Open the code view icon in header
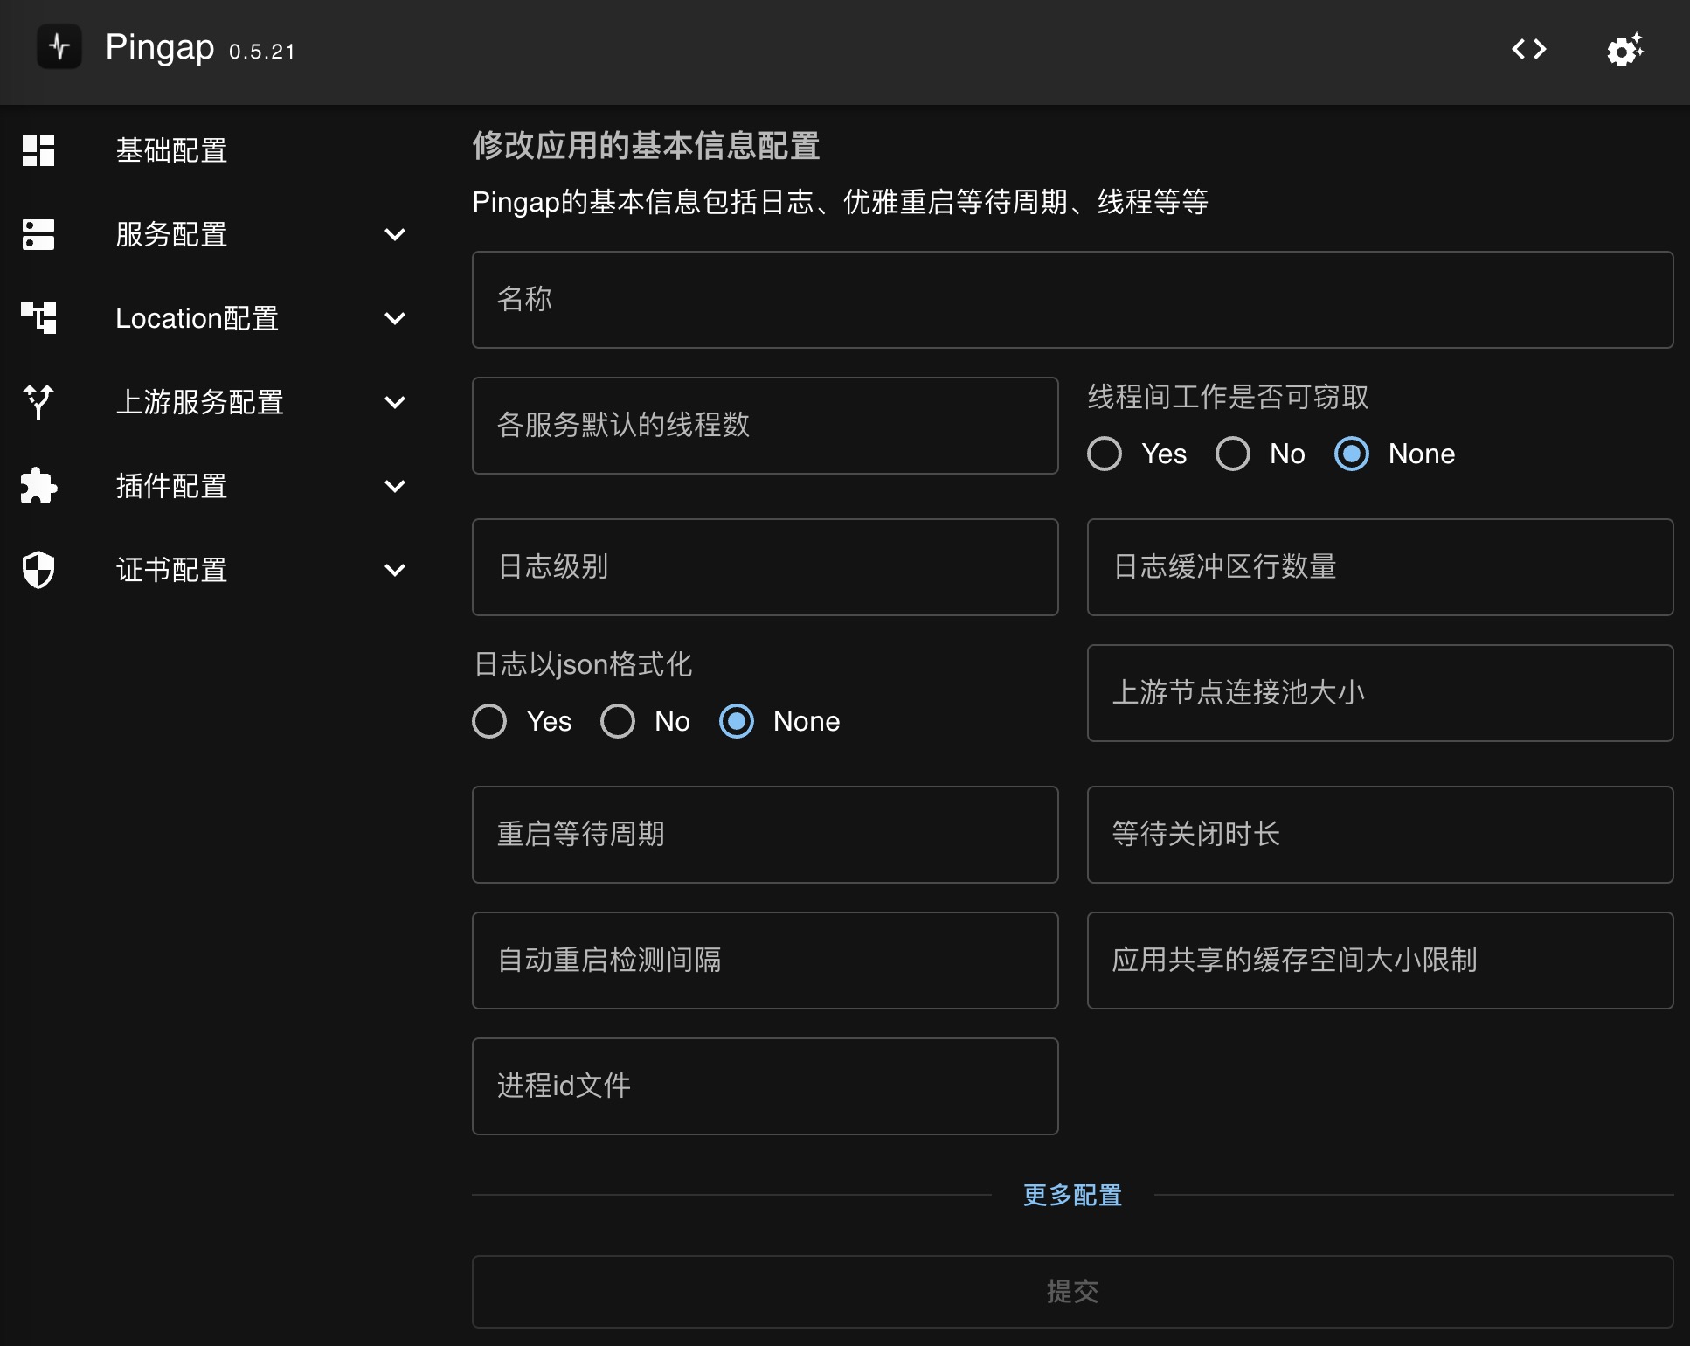Viewport: 1690px width, 1346px height. click(1529, 49)
